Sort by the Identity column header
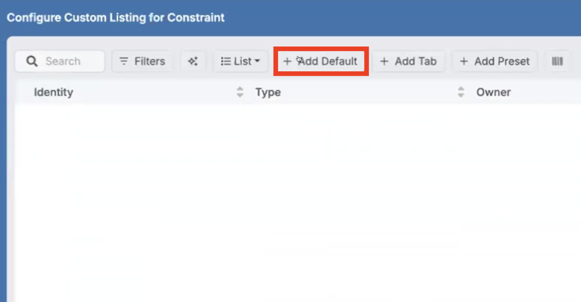 (x=53, y=92)
